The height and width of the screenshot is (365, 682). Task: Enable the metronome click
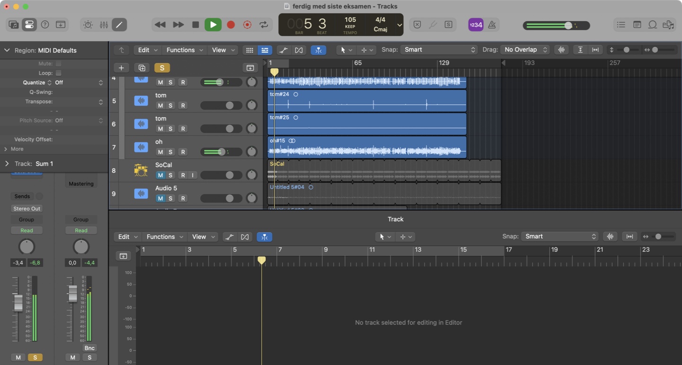point(492,25)
